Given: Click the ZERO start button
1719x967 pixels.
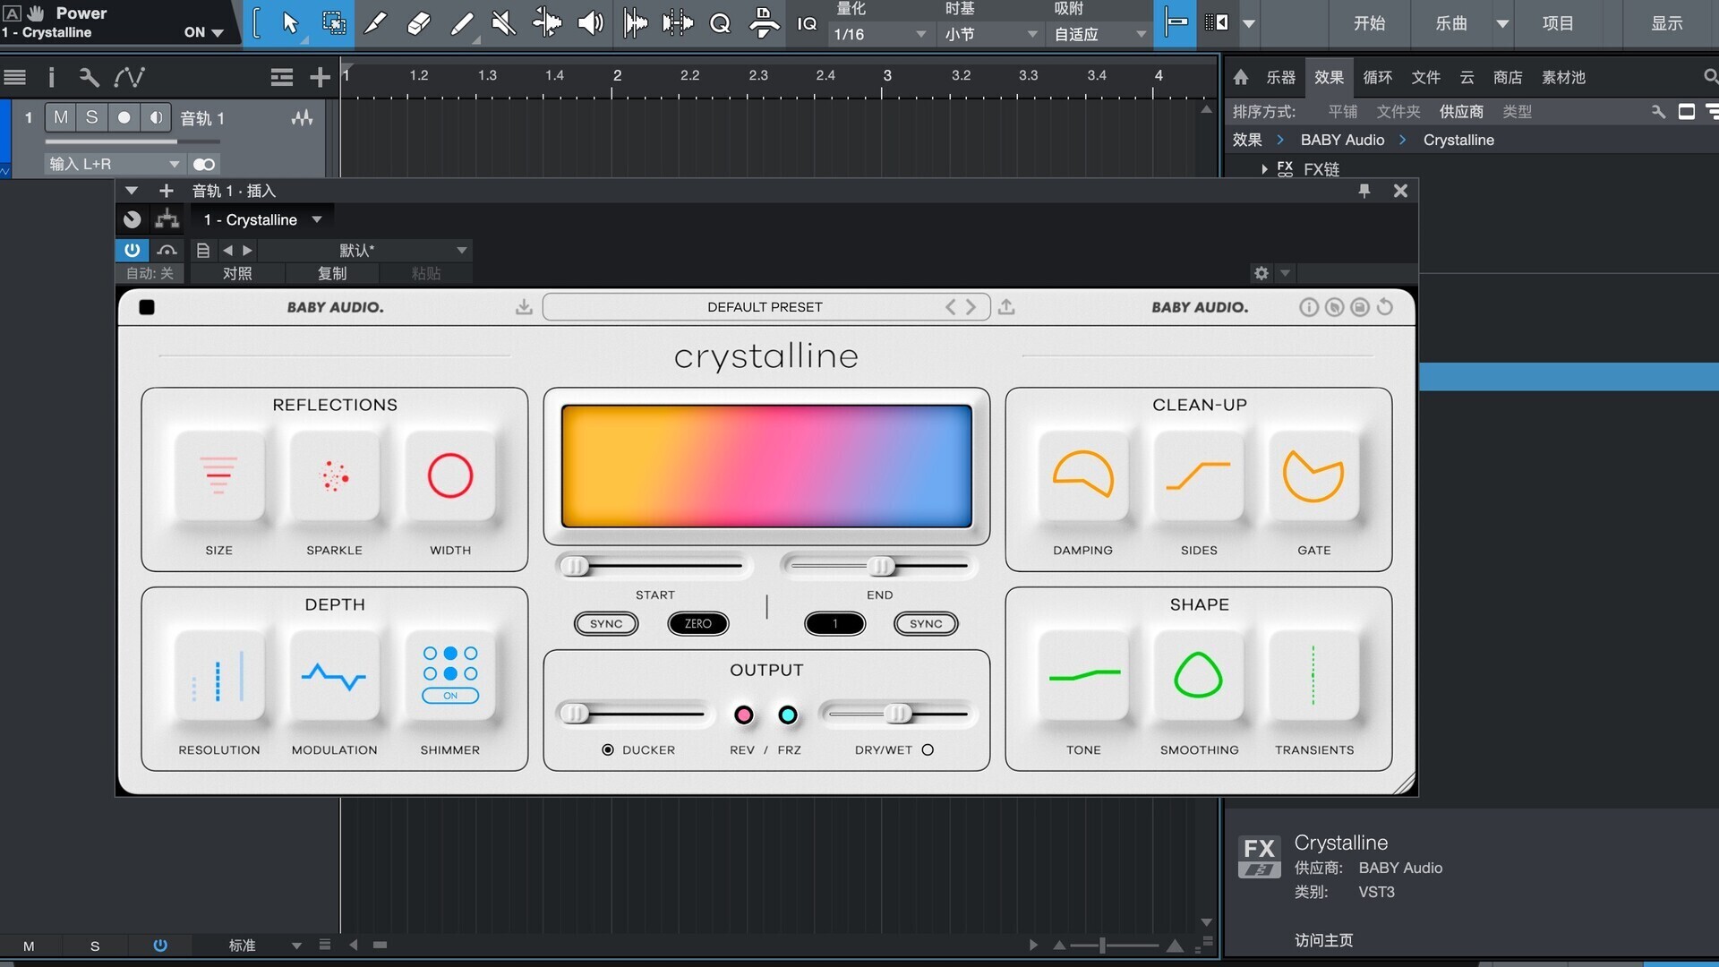Looking at the screenshot, I should pyautogui.click(x=698, y=624).
